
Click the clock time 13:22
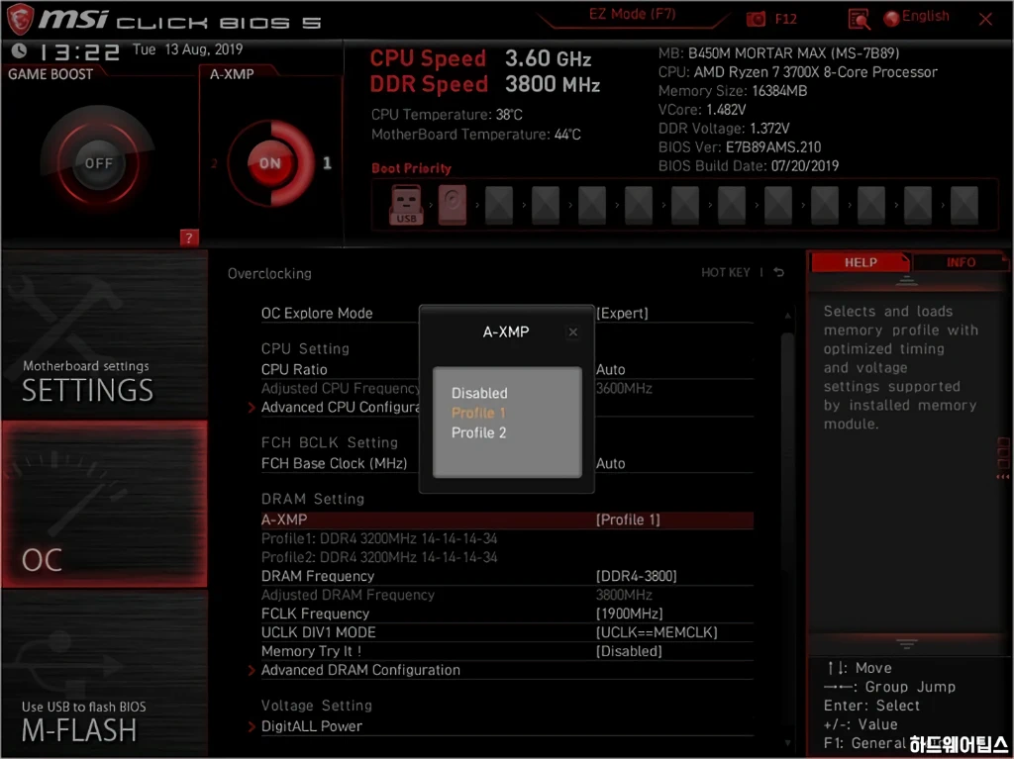(79, 51)
